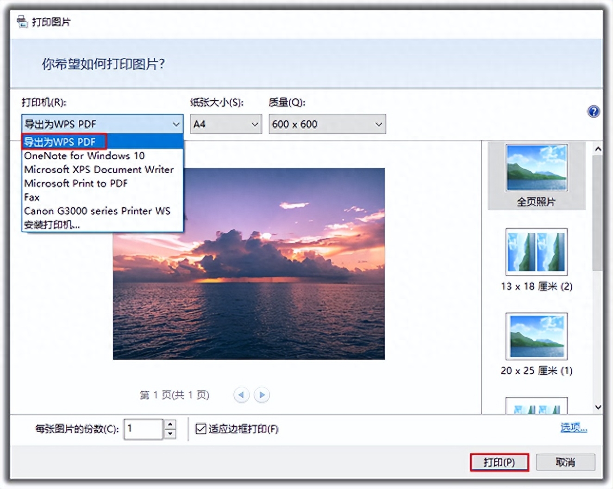The width and height of the screenshot is (613, 489).
Task: Click the printer icon in title bar
Action: [22, 21]
